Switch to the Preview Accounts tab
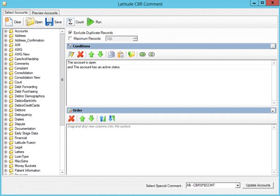280x196 pixels. coord(45,13)
